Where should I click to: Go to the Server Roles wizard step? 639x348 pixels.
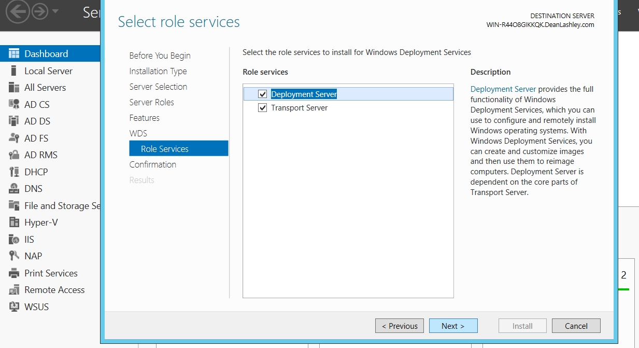pyautogui.click(x=151, y=102)
